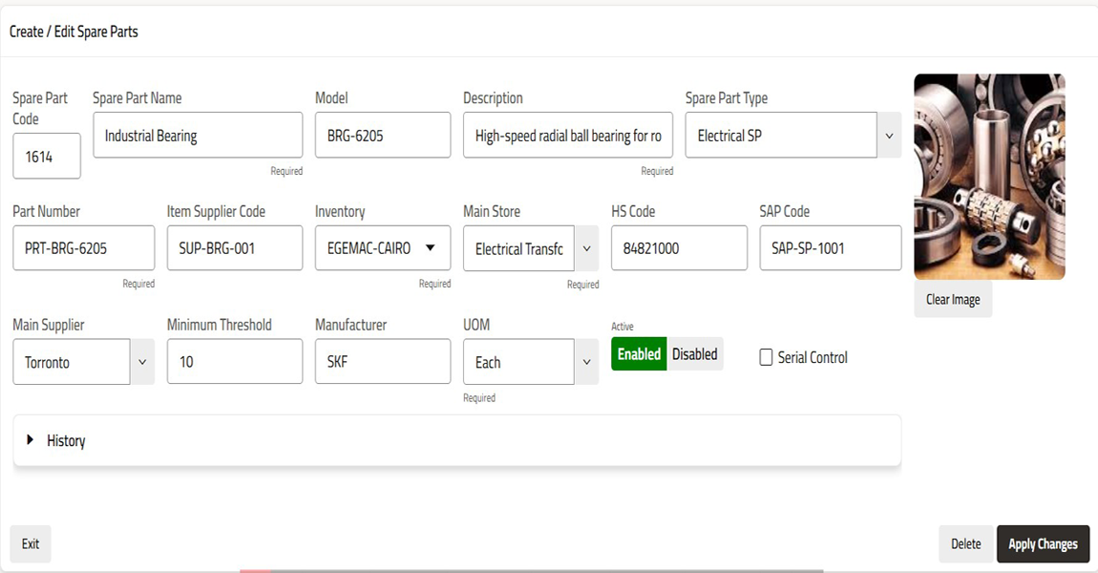Click the Clear Image button
The height and width of the screenshot is (573, 1098).
pyautogui.click(x=952, y=299)
